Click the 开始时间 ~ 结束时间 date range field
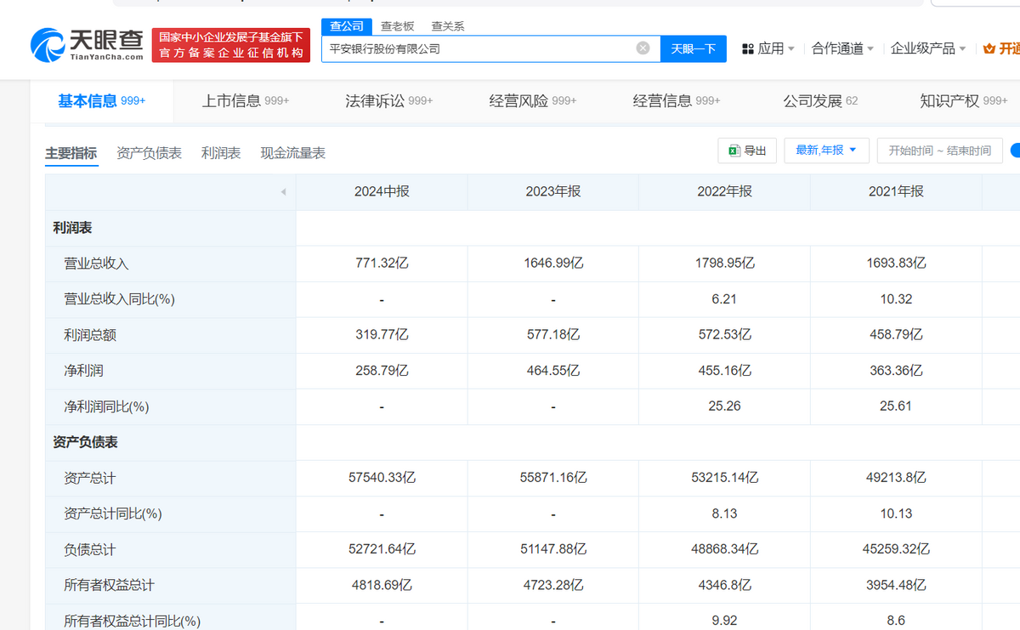The height and width of the screenshot is (630, 1020). pos(939,150)
